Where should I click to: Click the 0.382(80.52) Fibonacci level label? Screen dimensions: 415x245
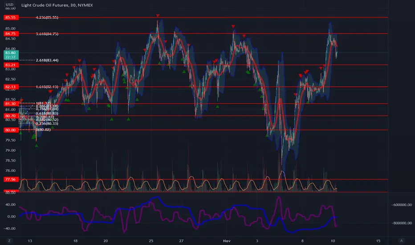click(47, 120)
